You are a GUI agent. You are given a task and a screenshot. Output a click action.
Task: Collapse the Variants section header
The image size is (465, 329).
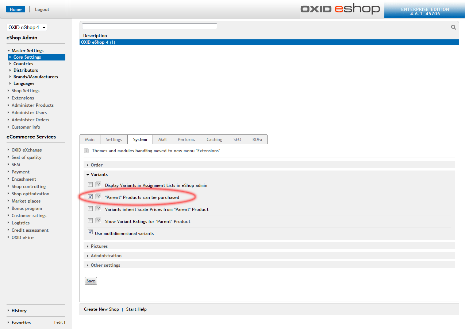[99, 175]
